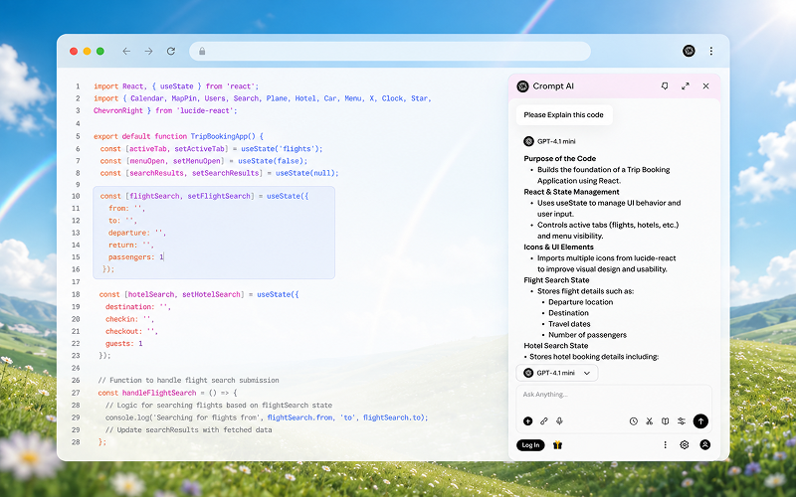Click the comment 'Function to handle flight search submission'
Image resolution: width=796 pixels, height=497 pixels.
coord(188,381)
